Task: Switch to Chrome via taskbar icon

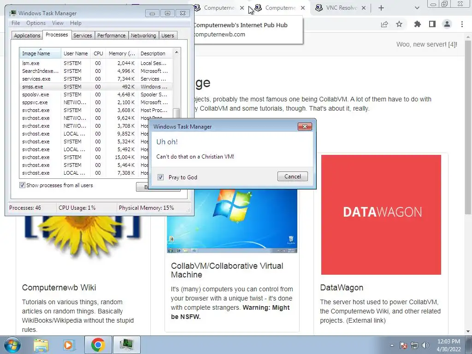Action: (x=98, y=345)
